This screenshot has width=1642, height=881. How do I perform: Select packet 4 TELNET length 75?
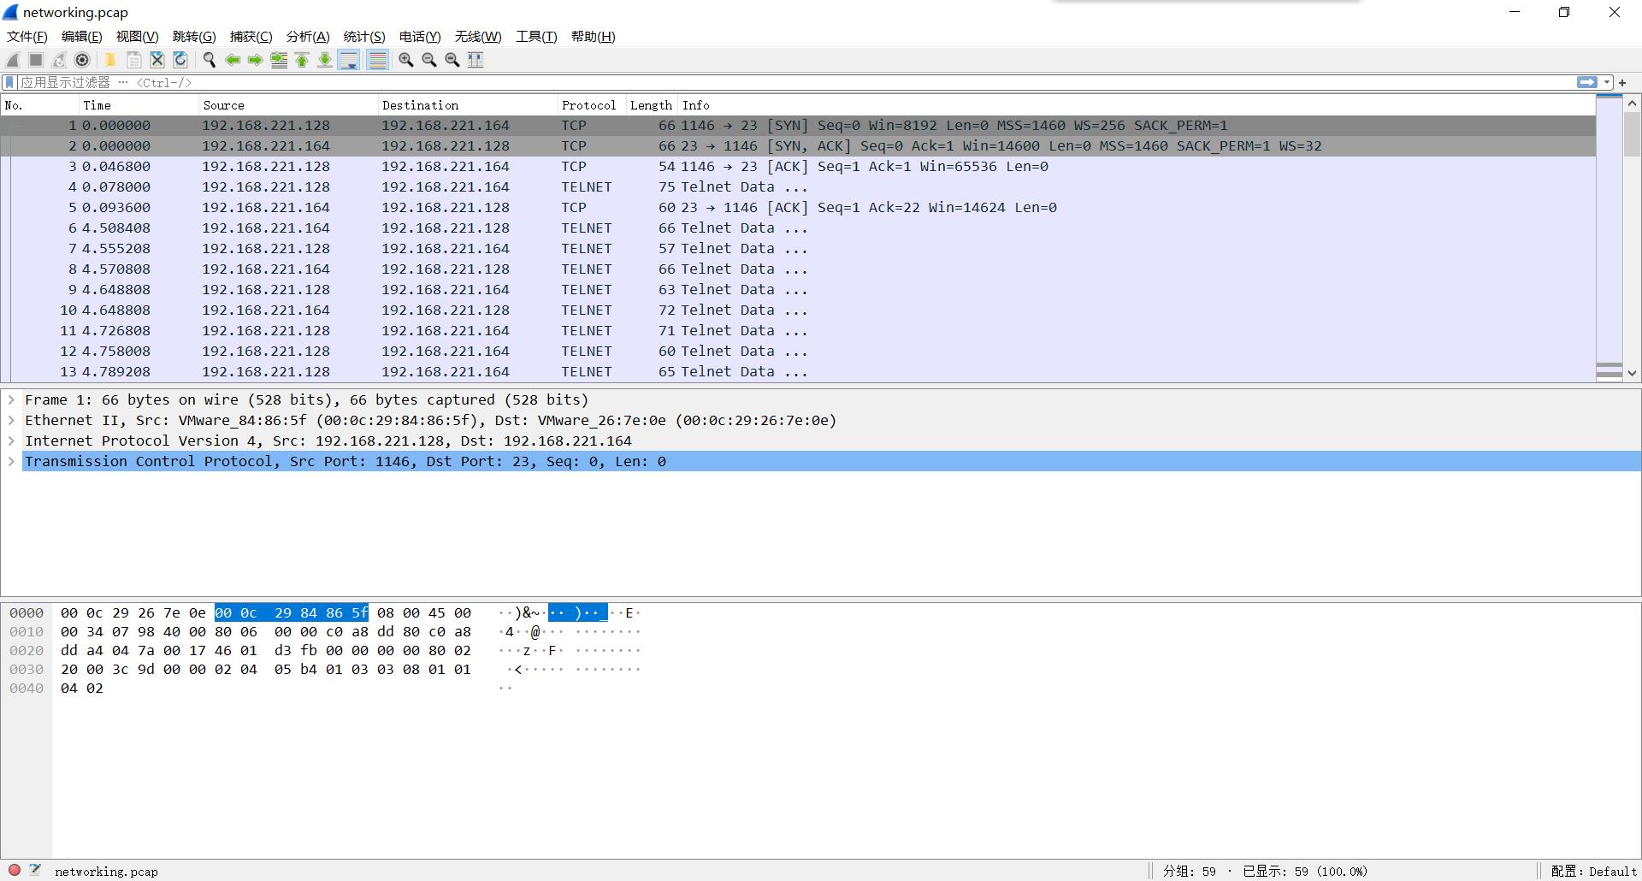[x=798, y=186]
